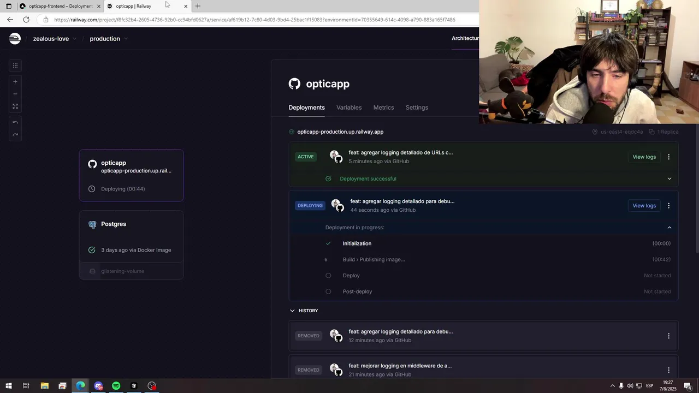Open menu for 12 minutes ago deployment
This screenshot has width=699, height=393.
tap(668, 336)
